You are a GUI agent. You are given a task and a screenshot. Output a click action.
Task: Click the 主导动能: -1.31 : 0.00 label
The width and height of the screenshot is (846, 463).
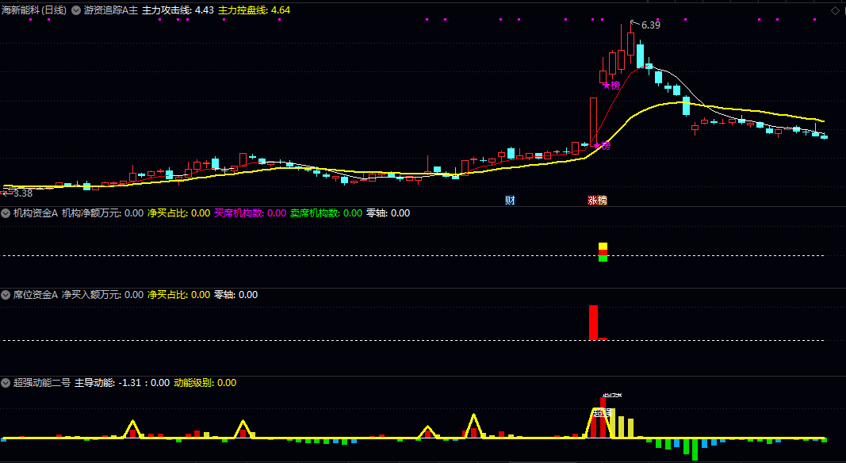(122, 383)
